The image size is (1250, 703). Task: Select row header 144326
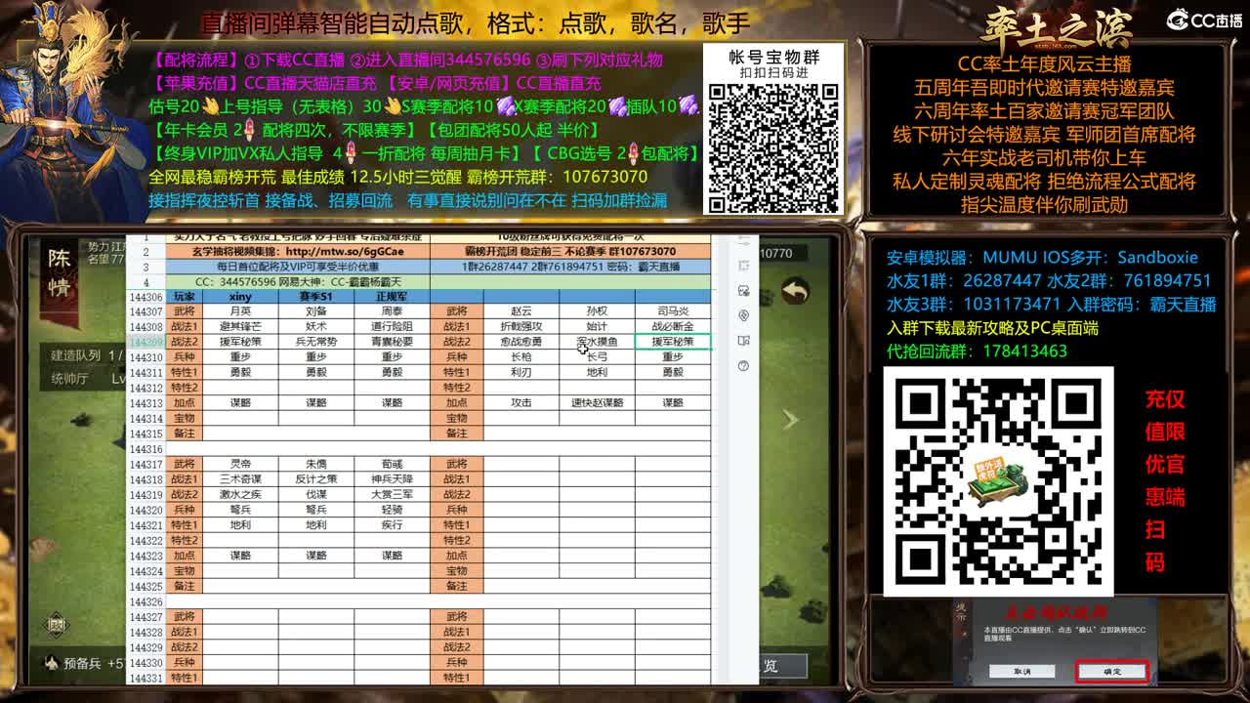pyautogui.click(x=146, y=601)
